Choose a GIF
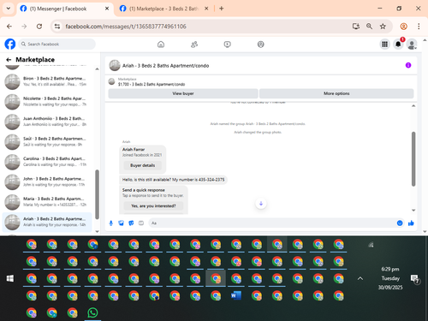Viewport: 428px width, 321px height. (x=141, y=223)
